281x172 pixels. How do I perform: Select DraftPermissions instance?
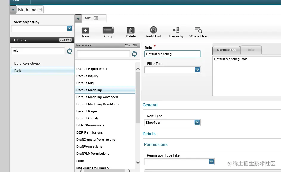pyautogui.click(x=89, y=146)
